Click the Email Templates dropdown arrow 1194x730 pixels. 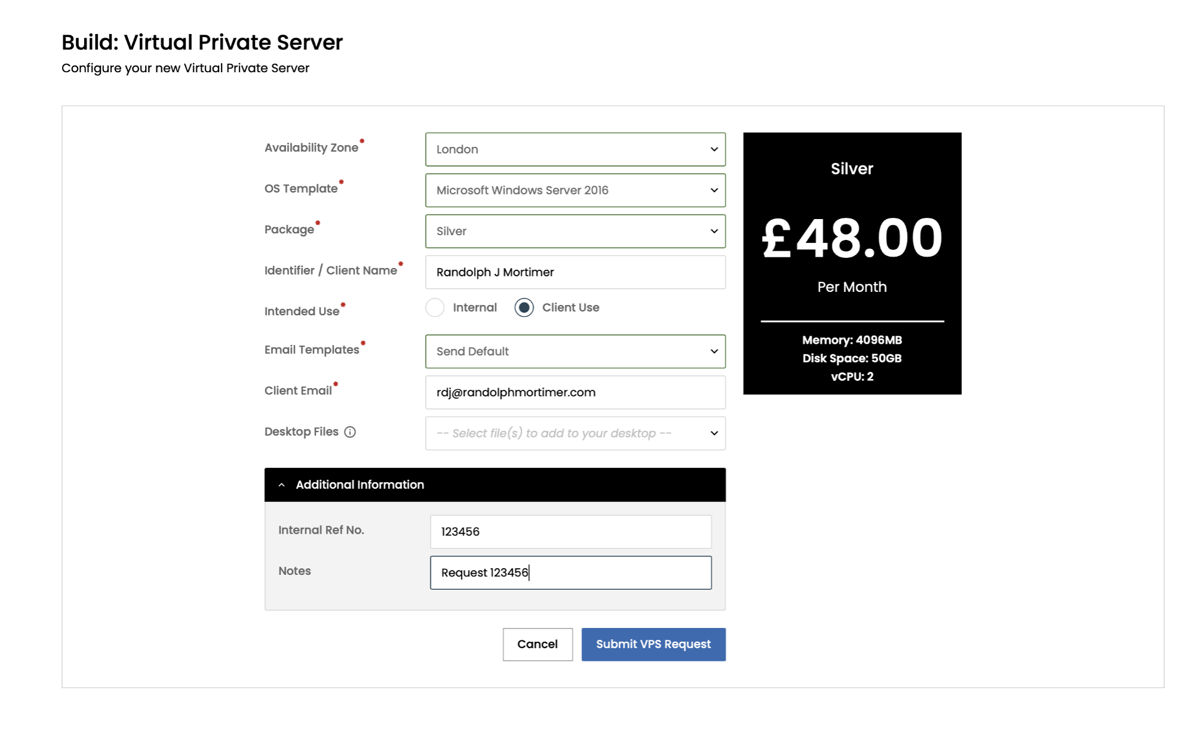pos(714,352)
